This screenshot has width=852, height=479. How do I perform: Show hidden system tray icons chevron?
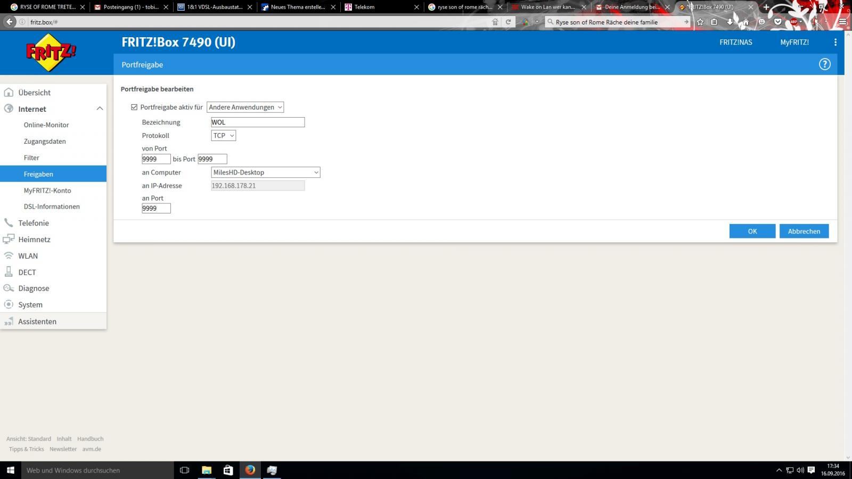[779, 470]
